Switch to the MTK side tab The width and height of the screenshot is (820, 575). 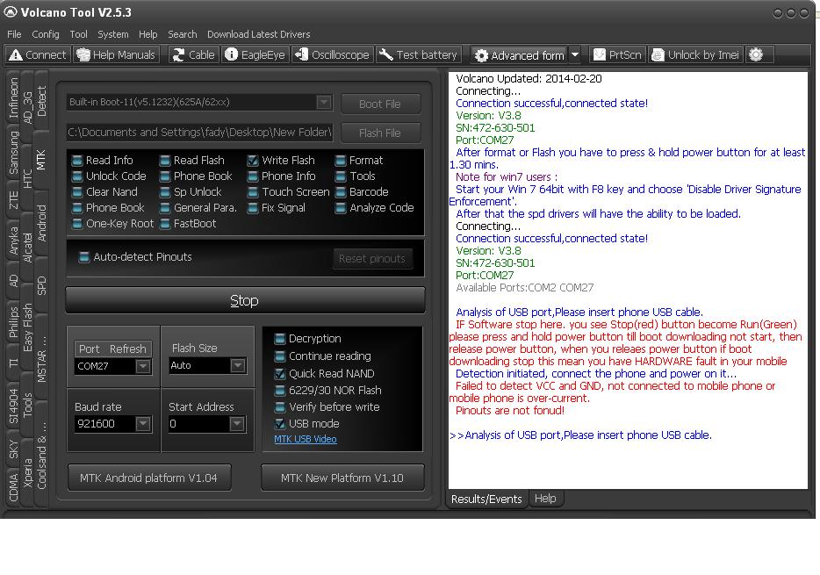41,160
